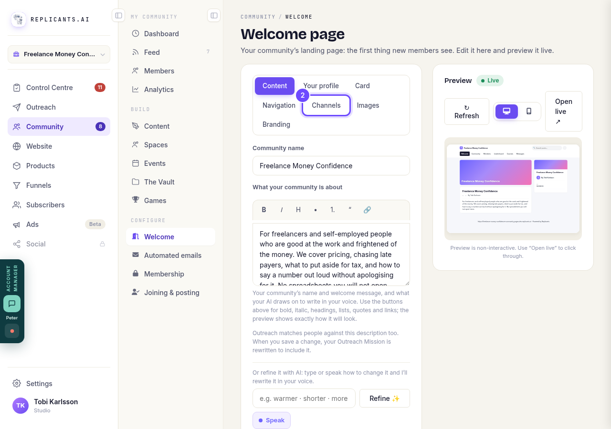This screenshot has height=429, width=611.
Task: Collapse the My Community sidebar panel
Action: [x=214, y=16]
